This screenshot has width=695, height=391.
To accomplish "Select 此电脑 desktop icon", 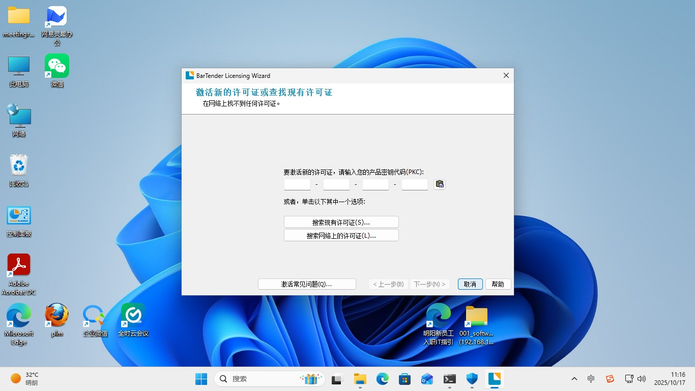I will [x=19, y=71].
